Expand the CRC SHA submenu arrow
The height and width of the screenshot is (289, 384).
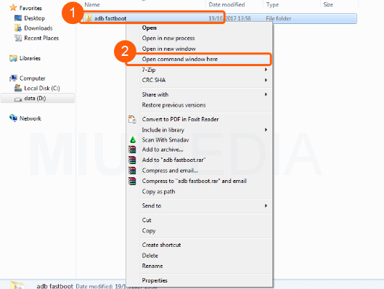click(x=266, y=80)
